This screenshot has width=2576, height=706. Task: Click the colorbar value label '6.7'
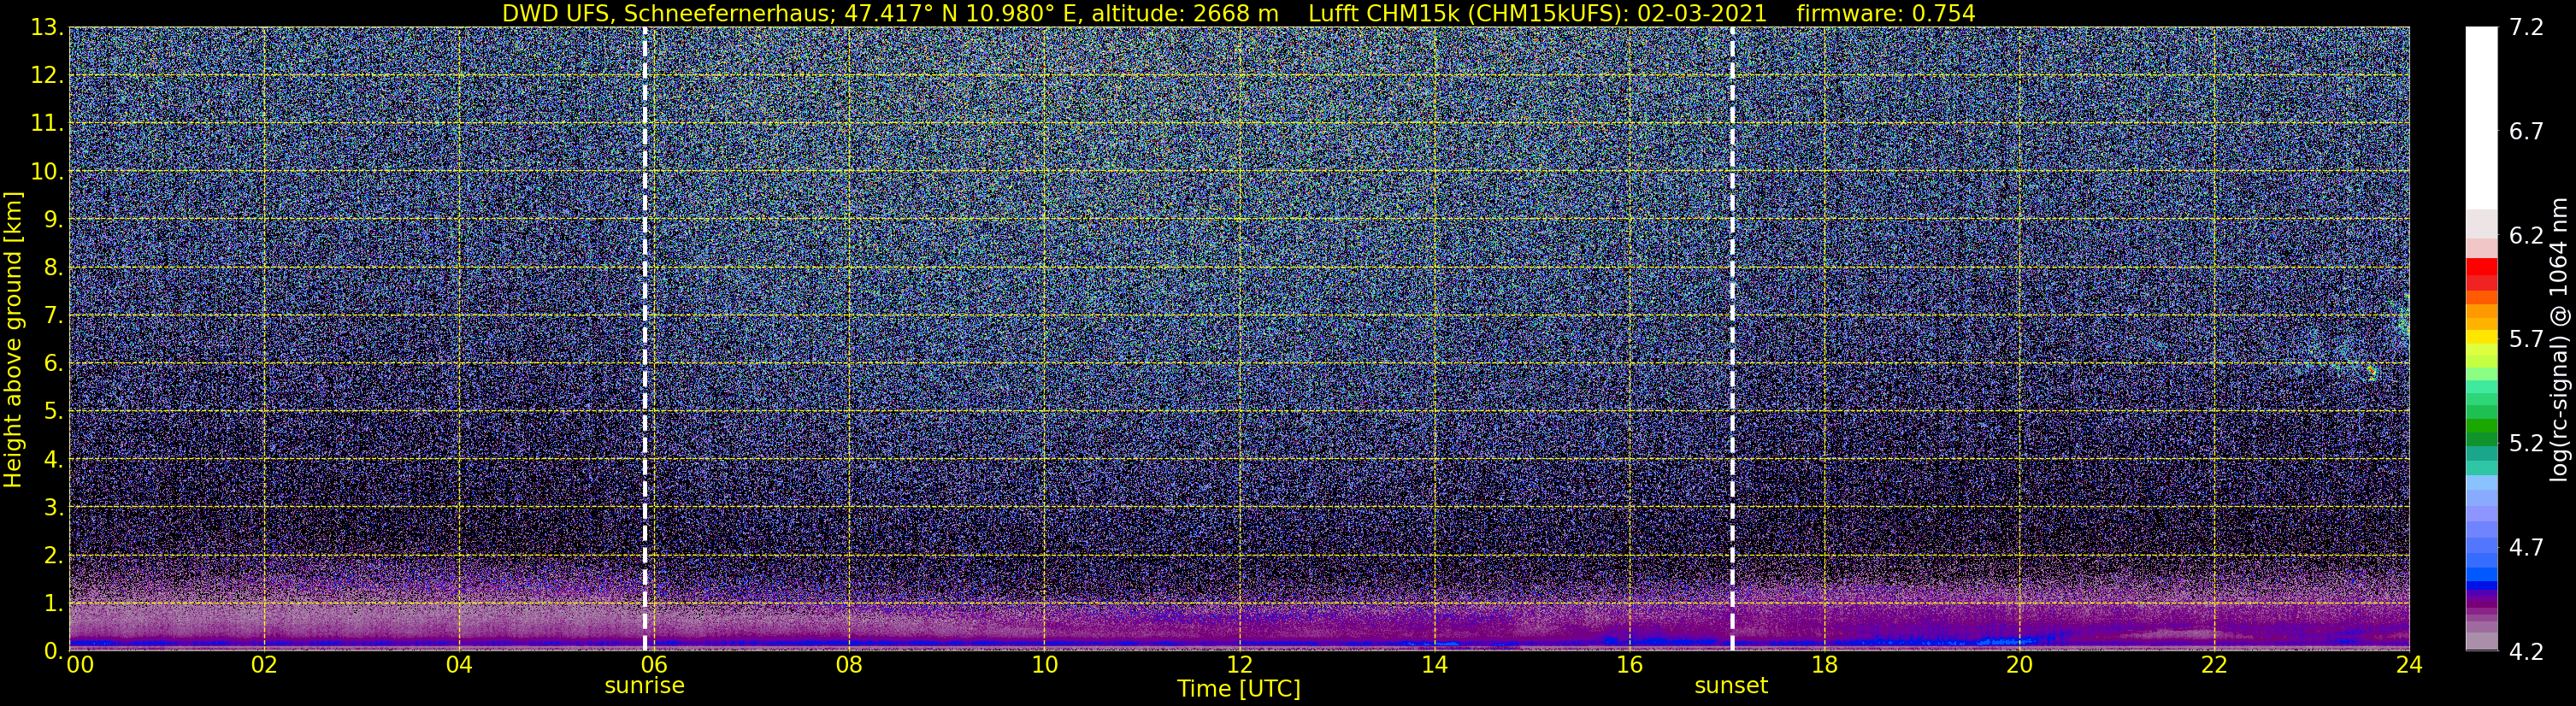coord(2526,132)
